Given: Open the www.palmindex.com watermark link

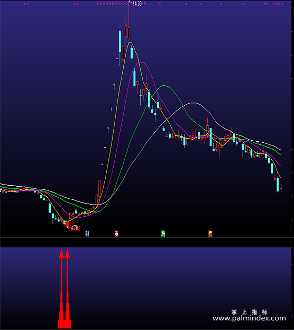Looking at the screenshot, I should [x=249, y=318].
